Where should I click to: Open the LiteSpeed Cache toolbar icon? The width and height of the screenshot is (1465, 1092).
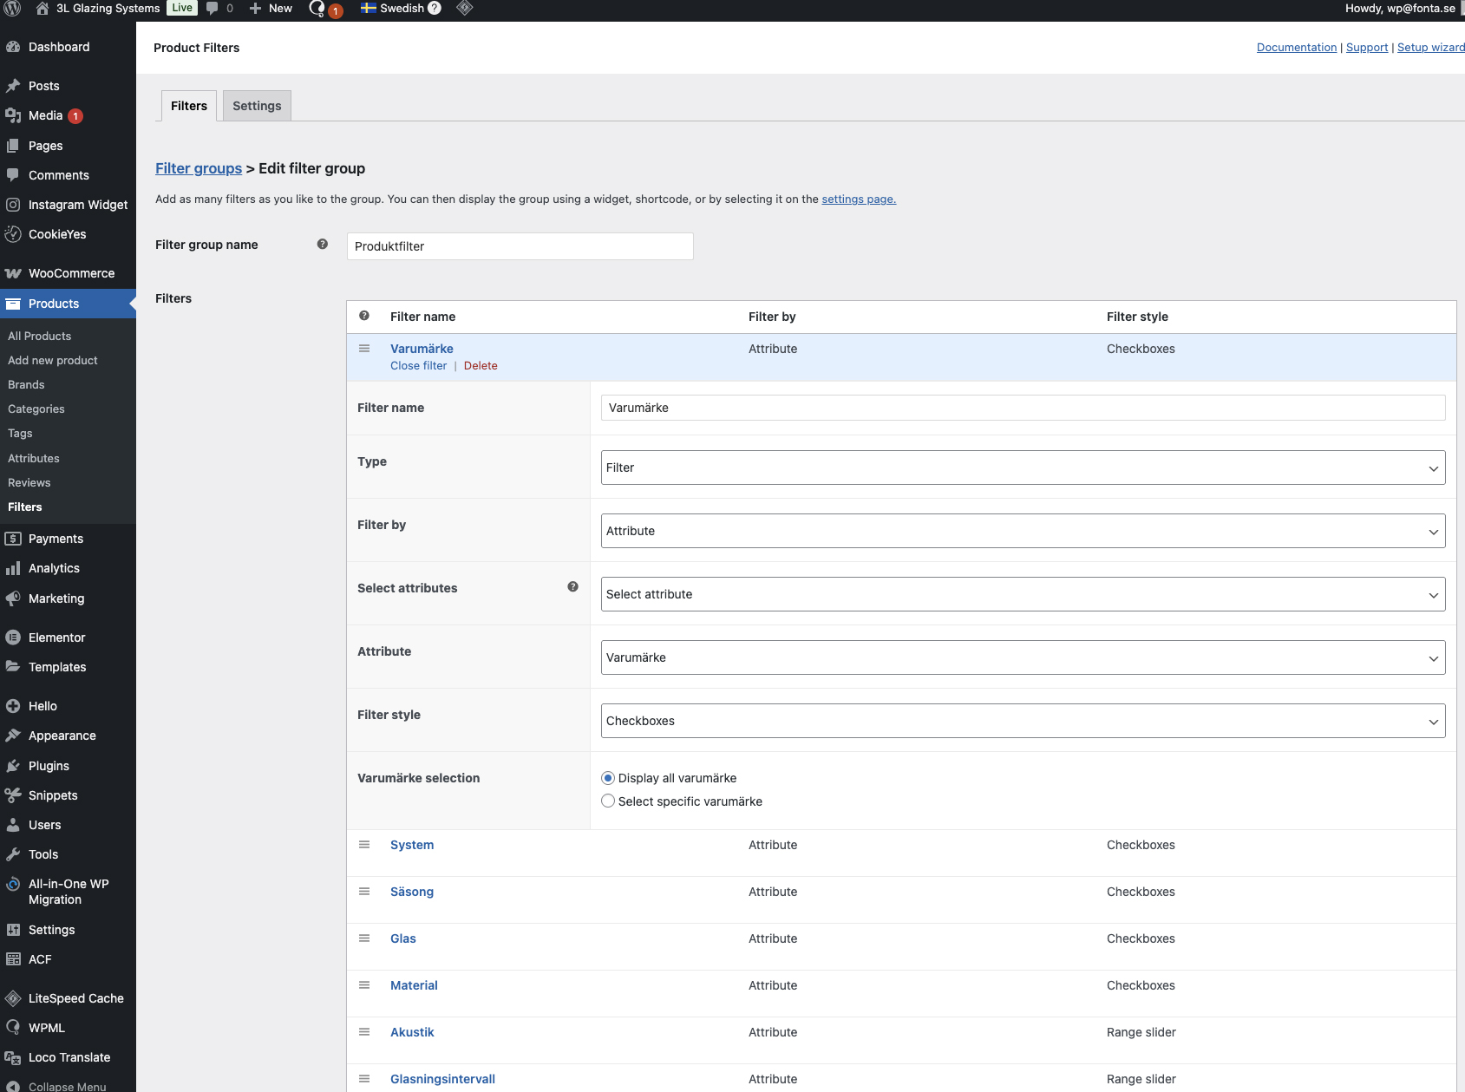pyautogui.click(x=465, y=9)
